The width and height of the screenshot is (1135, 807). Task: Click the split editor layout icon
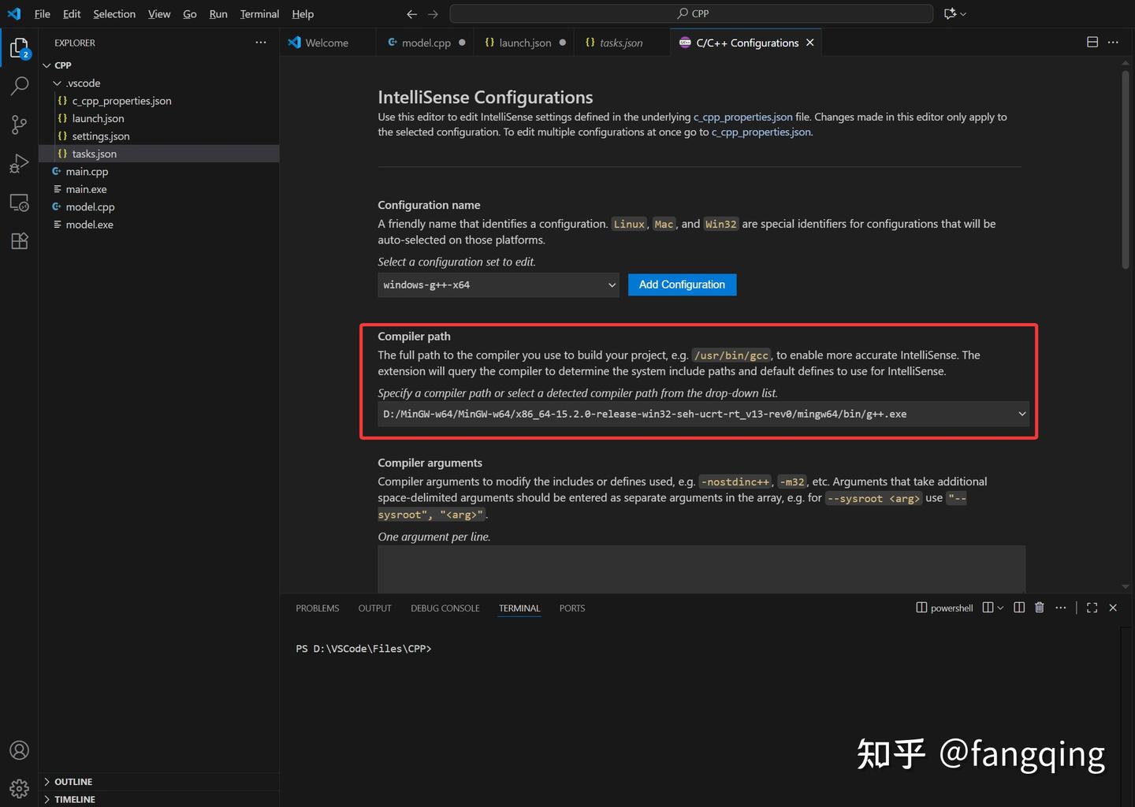[1092, 42]
